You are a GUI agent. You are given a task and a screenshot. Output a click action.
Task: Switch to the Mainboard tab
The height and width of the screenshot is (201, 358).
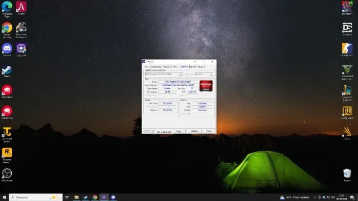coord(156,67)
